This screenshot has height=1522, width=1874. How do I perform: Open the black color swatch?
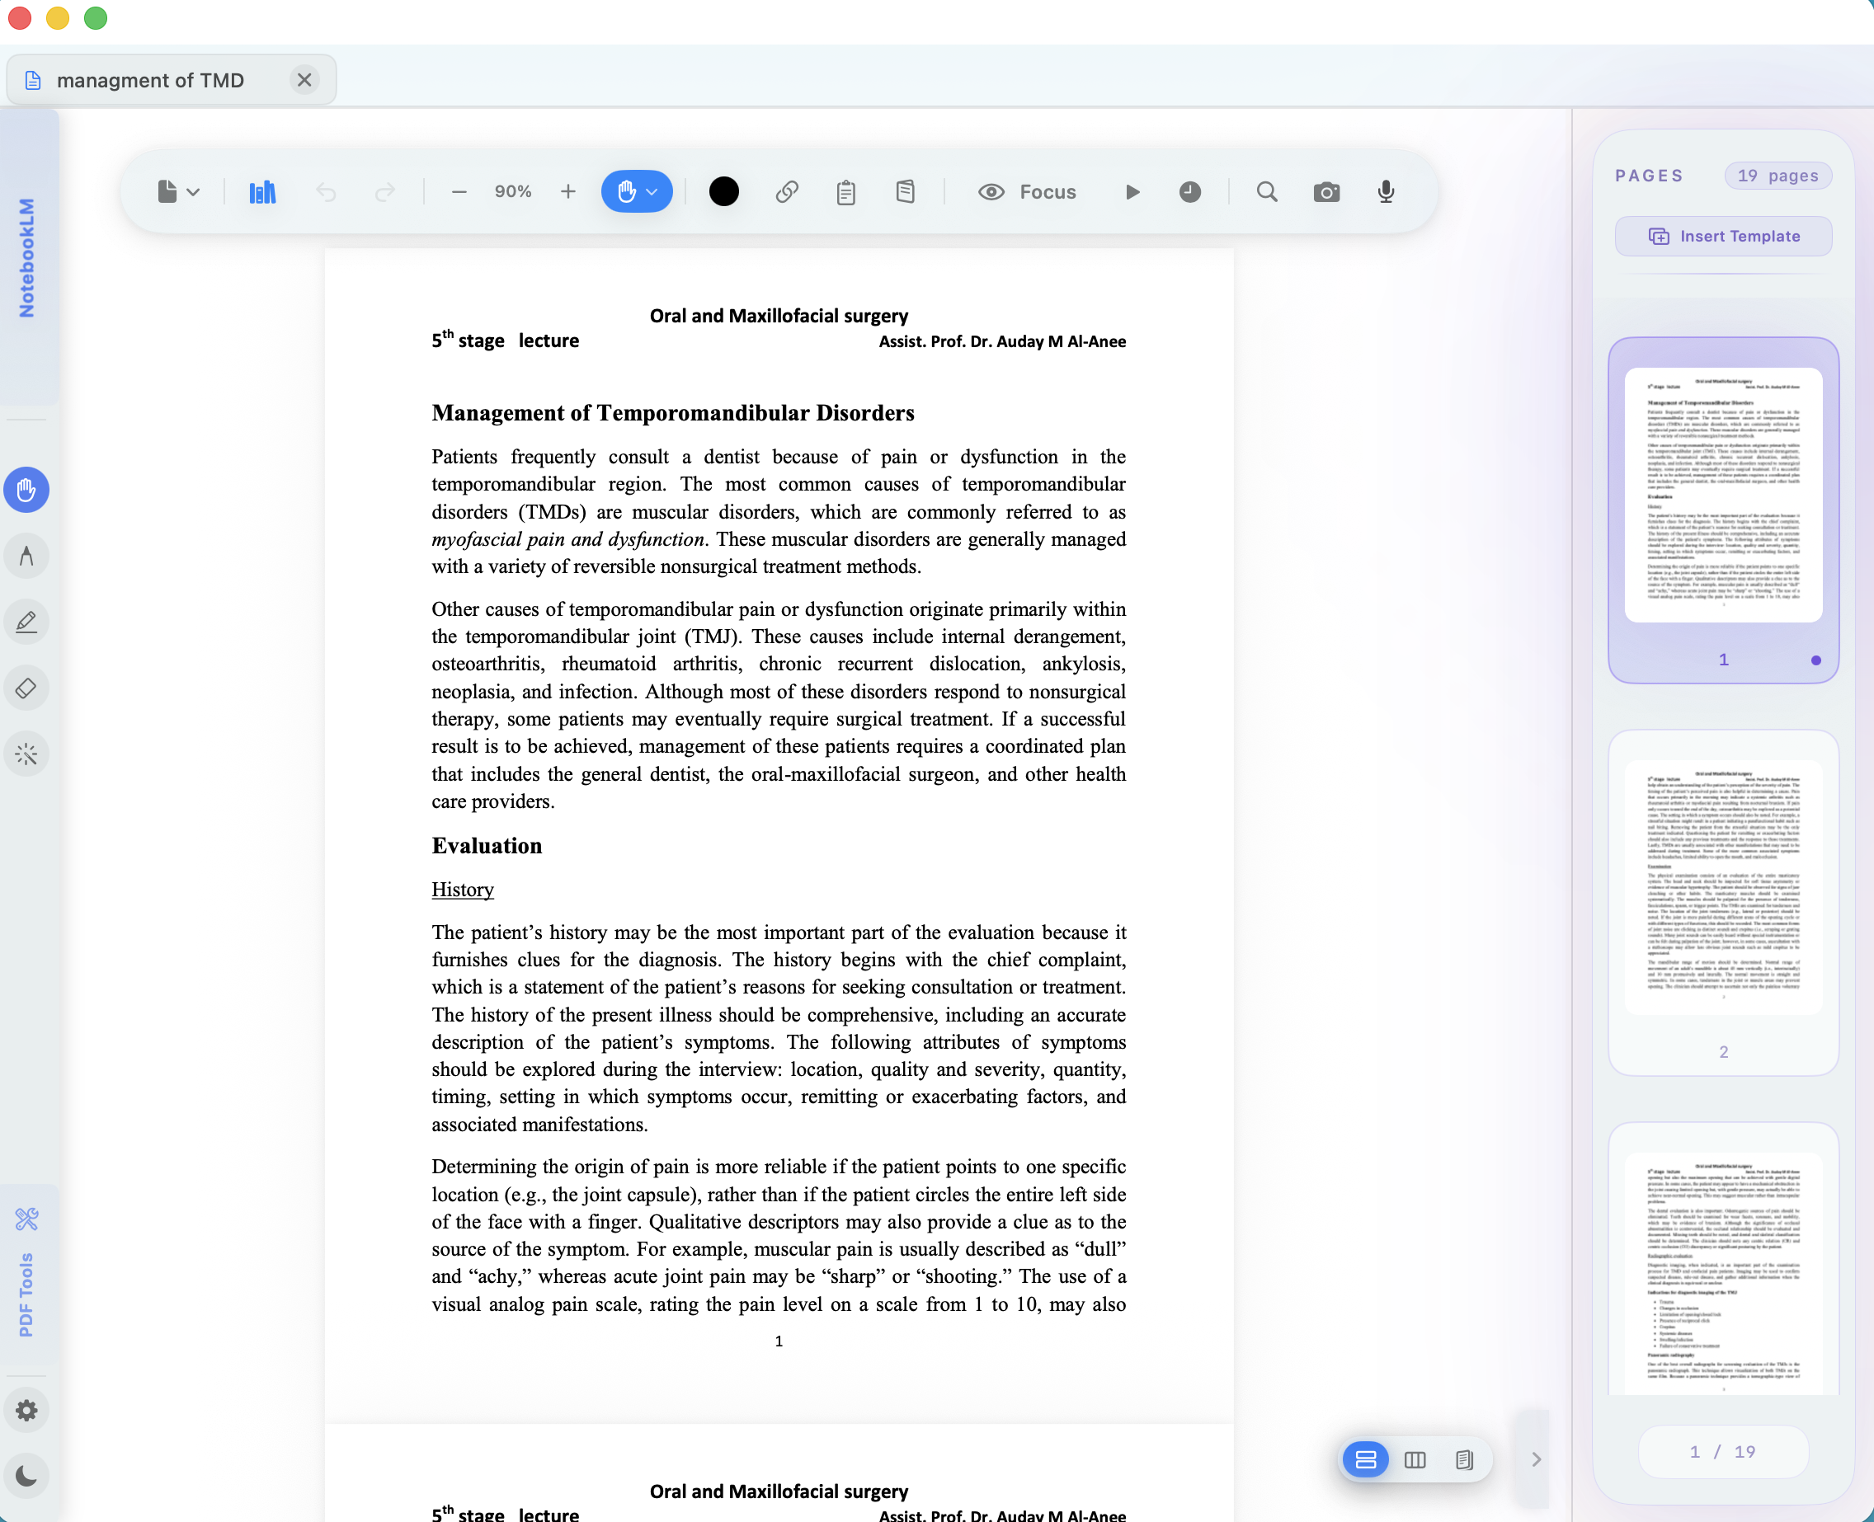pyautogui.click(x=723, y=191)
